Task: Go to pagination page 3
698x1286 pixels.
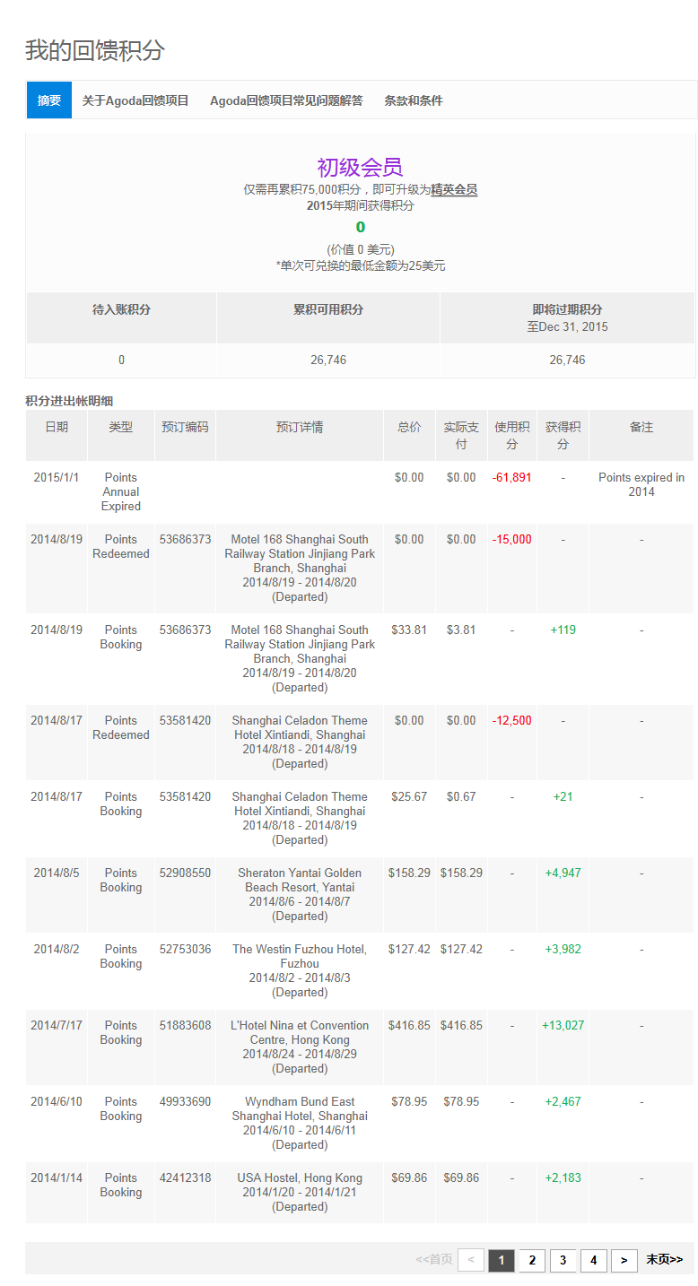Action: pos(563,1260)
